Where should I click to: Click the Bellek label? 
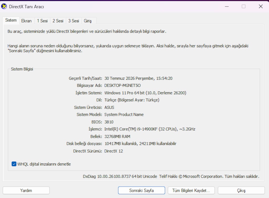pos(96,137)
